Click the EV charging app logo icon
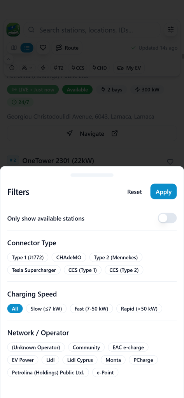Screen dimensions: 184x398 [13, 30]
